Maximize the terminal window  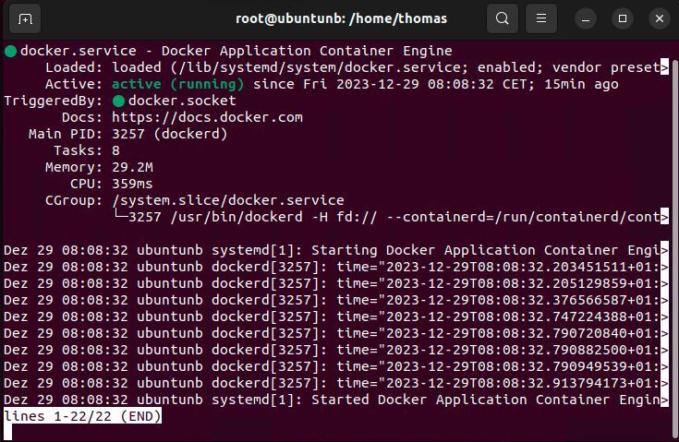pyautogui.click(x=623, y=18)
